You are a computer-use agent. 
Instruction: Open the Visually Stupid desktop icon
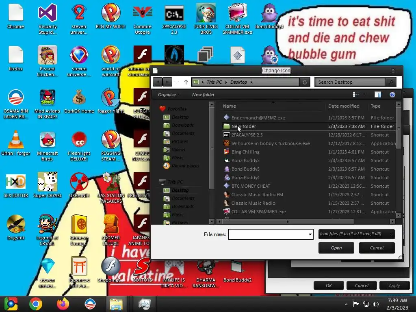pos(48,19)
